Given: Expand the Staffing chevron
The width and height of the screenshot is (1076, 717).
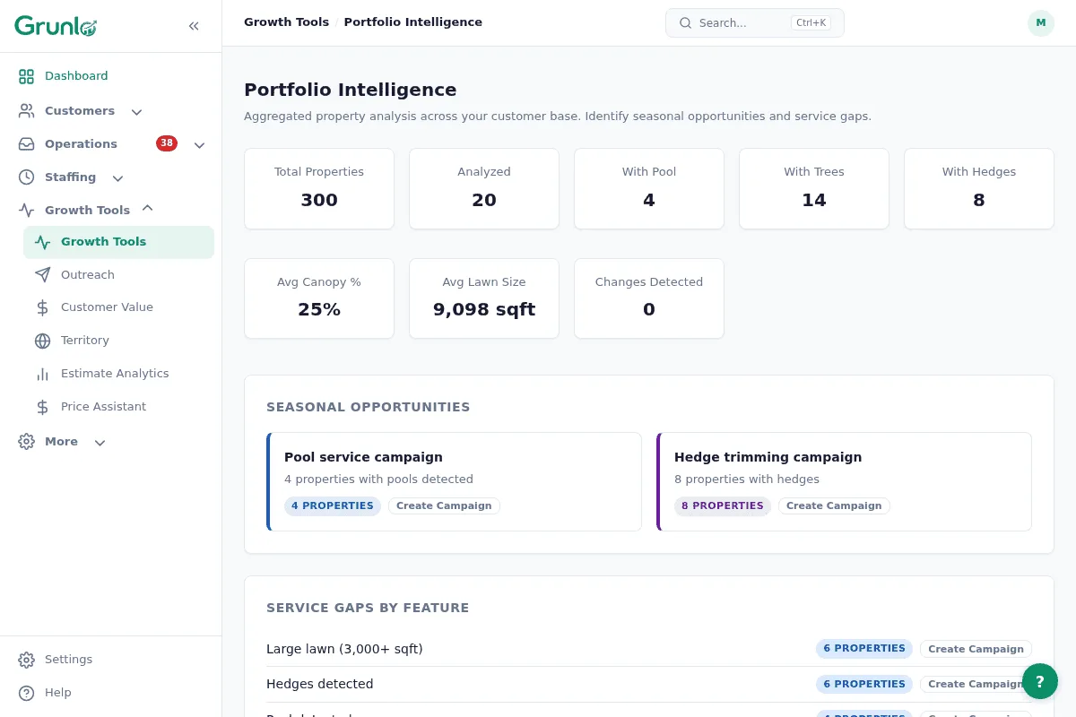Looking at the screenshot, I should (117, 178).
